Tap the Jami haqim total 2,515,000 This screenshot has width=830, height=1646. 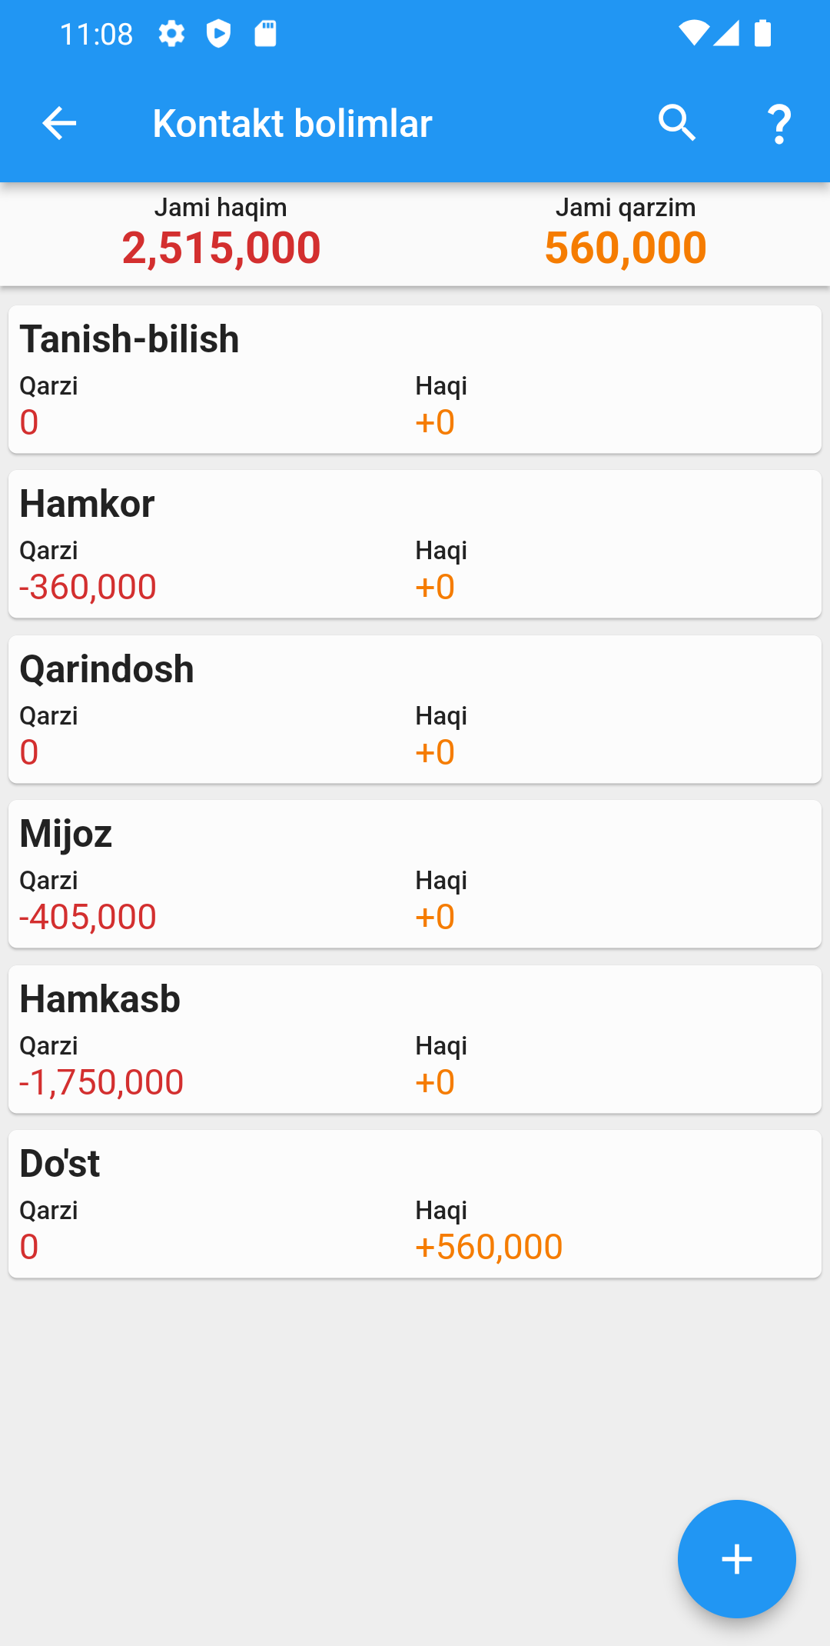pyautogui.click(x=221, y=248)
